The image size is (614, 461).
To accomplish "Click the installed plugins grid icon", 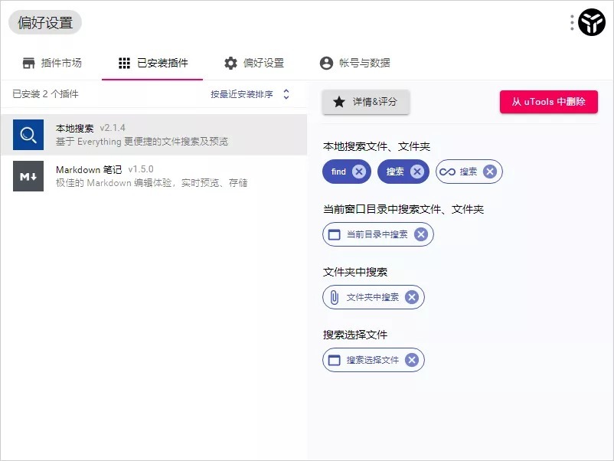I will tap(124, 63).
